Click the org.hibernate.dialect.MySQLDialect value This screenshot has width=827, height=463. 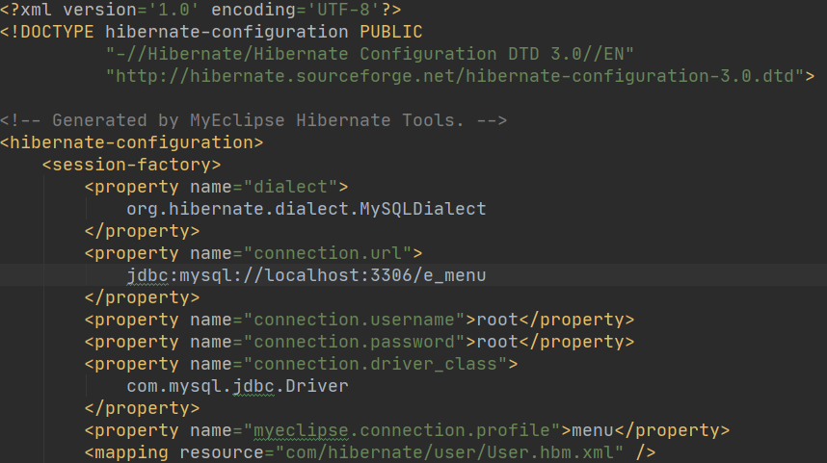click(x=306, y=209)
